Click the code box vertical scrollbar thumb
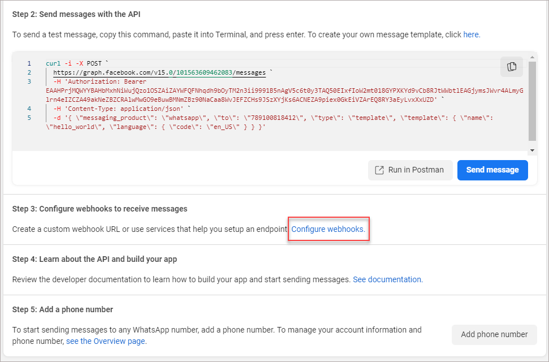This screenshot has height=362, width=549. [532, 101]
